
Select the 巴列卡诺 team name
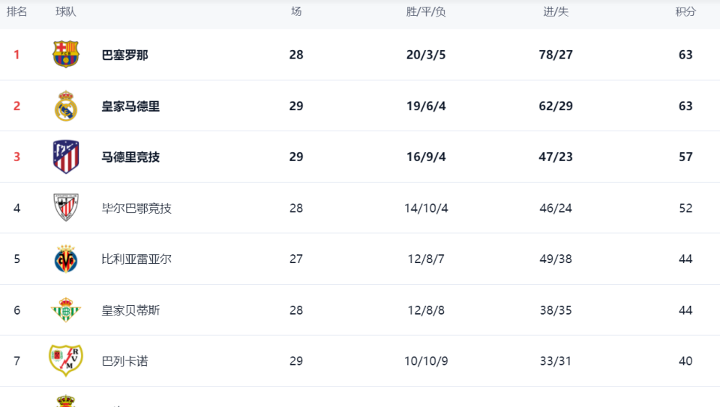click(x=125, y=361)
